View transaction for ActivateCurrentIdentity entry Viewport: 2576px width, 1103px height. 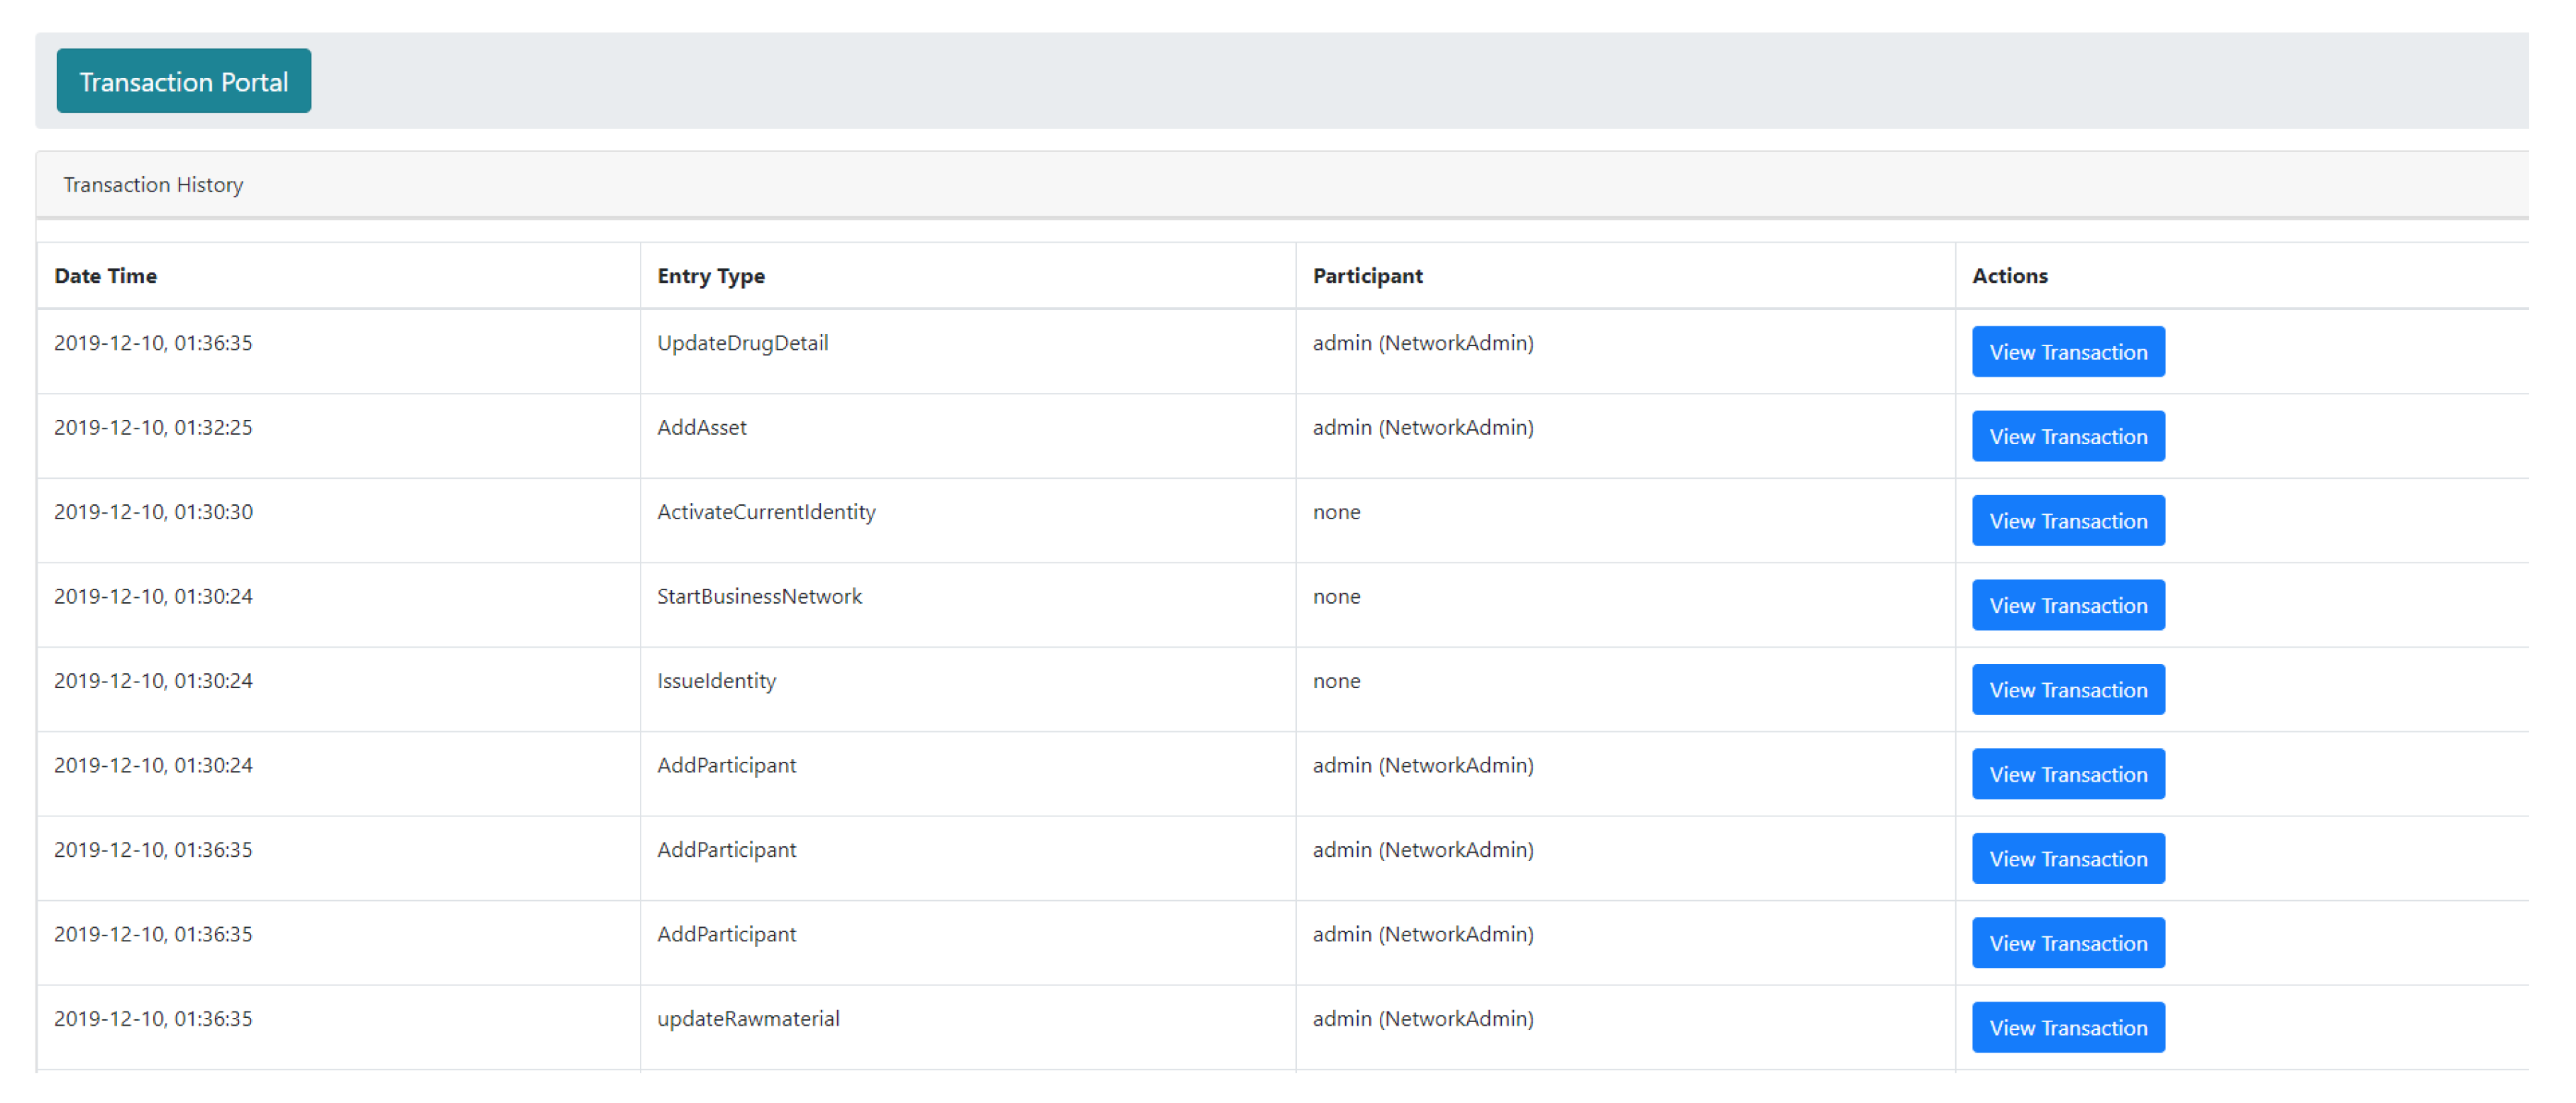tap(2067, 521)
